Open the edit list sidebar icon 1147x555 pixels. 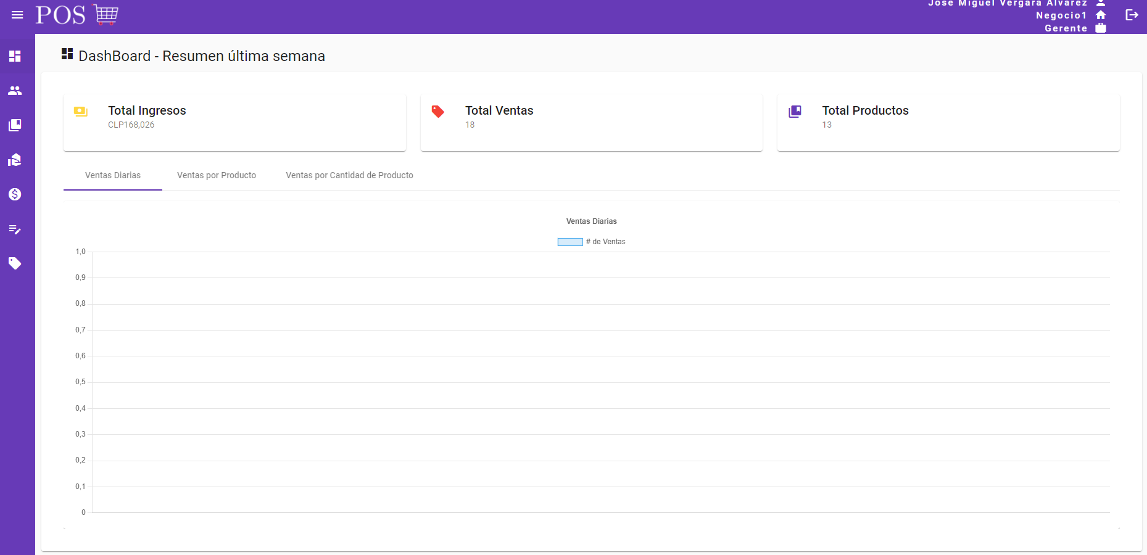tap(15, 229)
